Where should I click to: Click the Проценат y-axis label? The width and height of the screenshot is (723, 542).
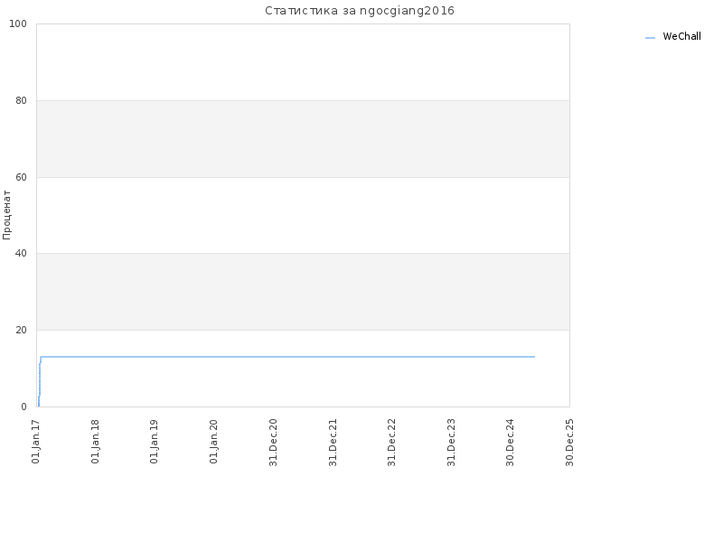click(x=6, y=215)
